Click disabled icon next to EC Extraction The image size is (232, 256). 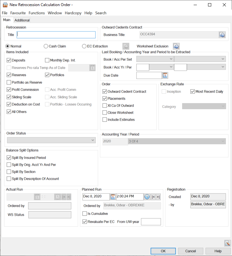tap(126, 46)
